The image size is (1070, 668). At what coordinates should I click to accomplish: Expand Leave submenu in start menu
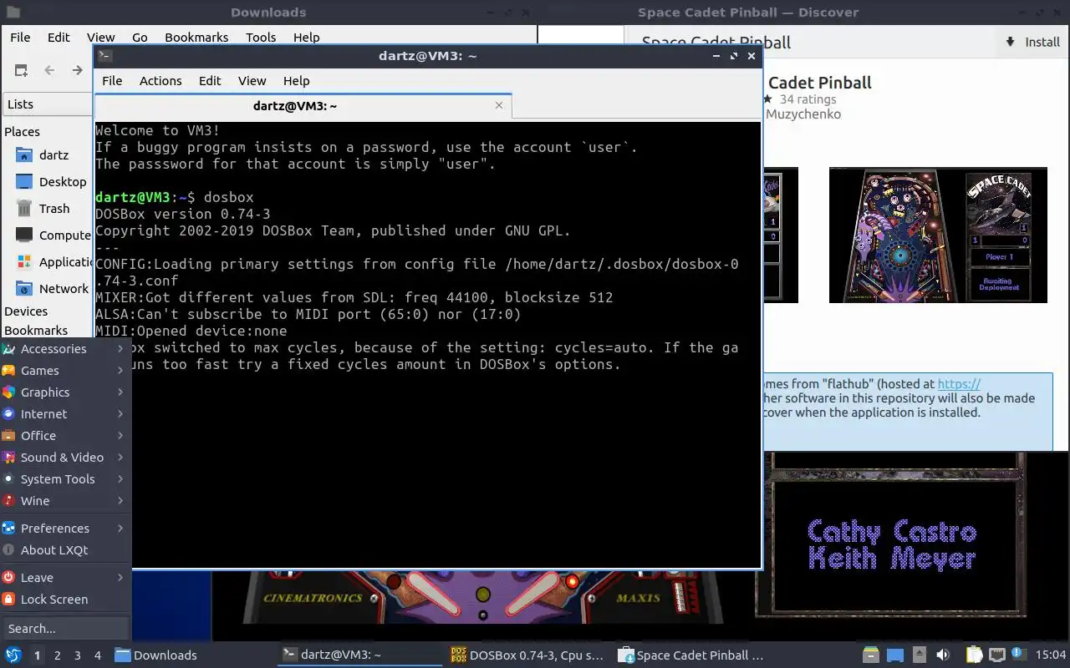coord(65,578)
